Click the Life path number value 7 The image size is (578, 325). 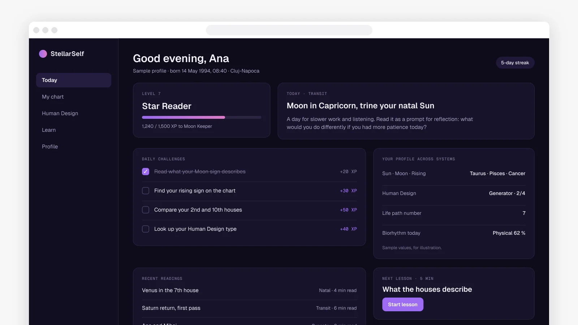point(524,213)
